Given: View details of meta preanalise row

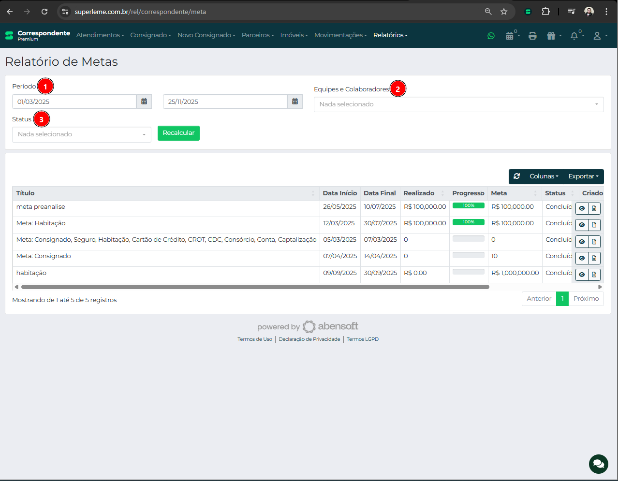Looking at the screenshot, I should 582,208.
